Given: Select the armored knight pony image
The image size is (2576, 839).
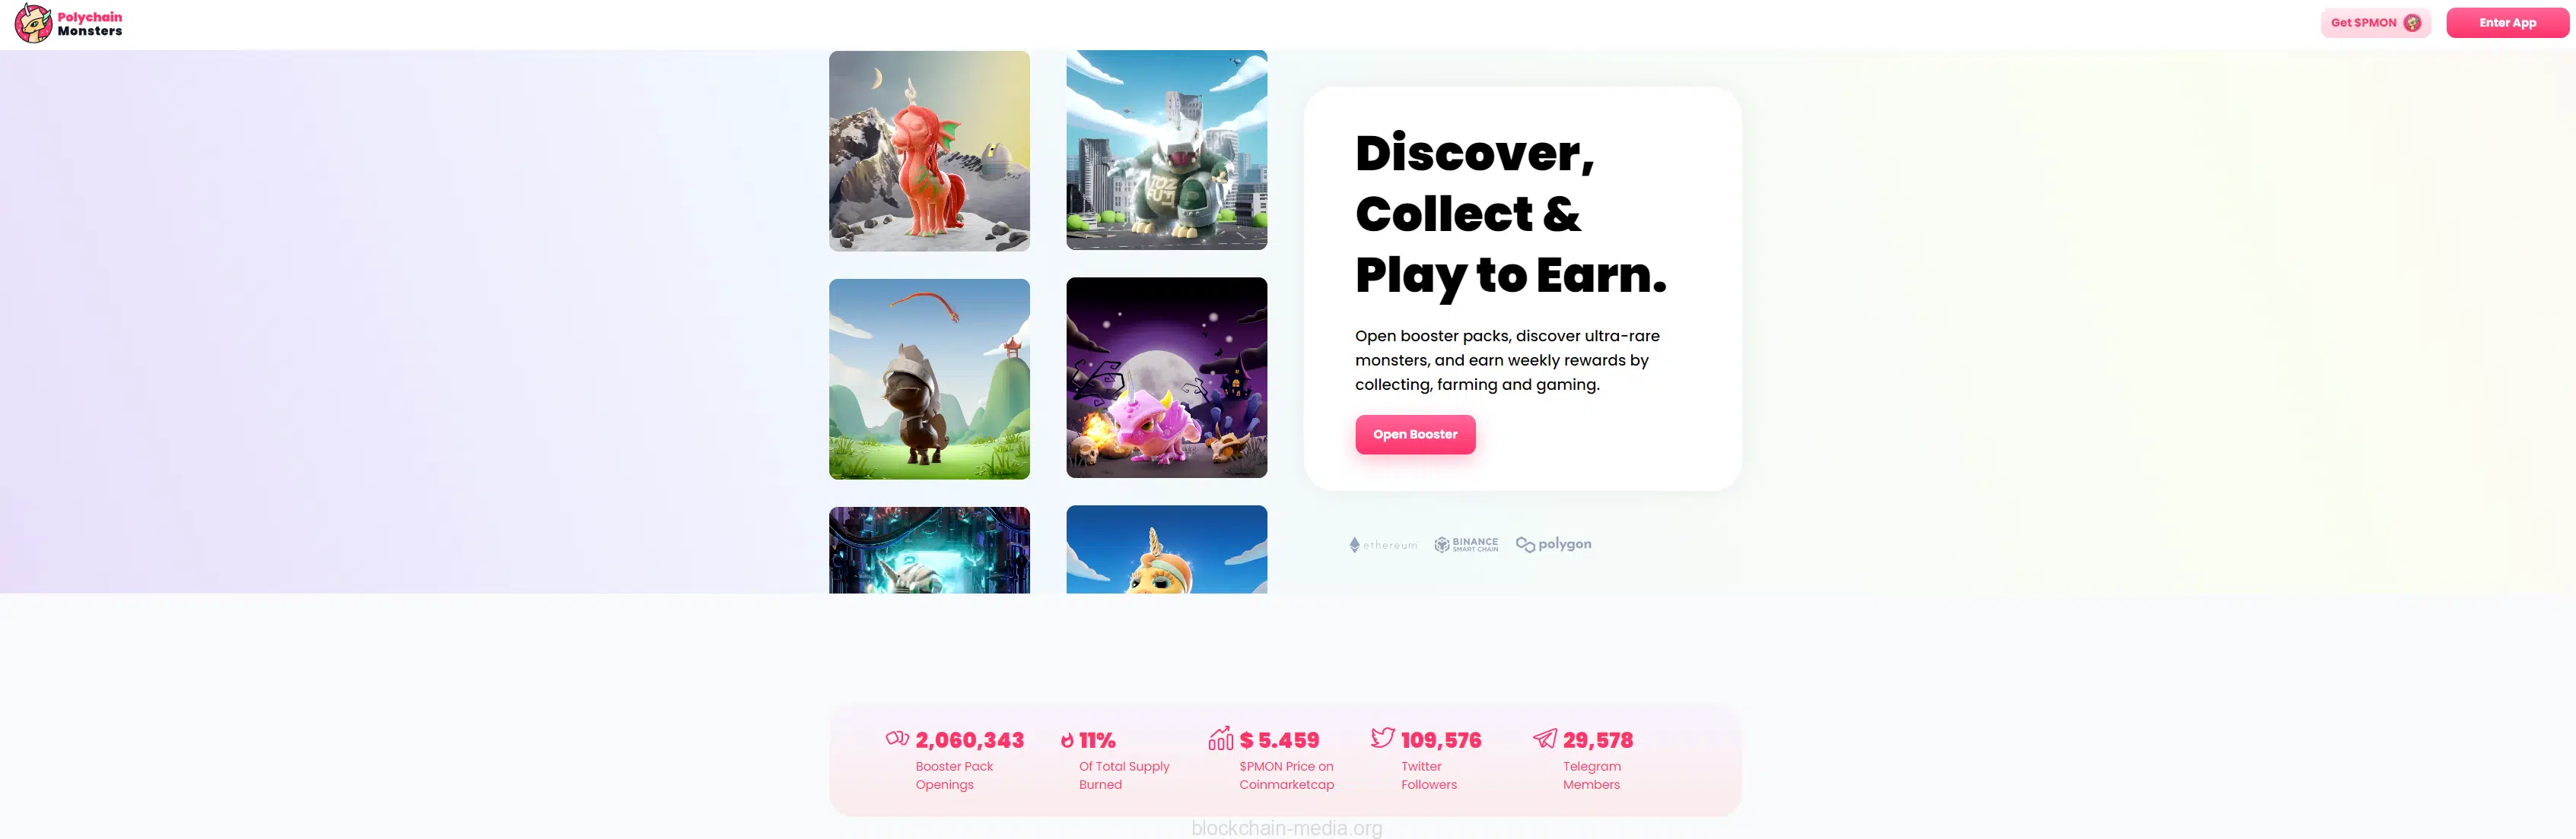Looking at the screenshot, I should [929, 378].
